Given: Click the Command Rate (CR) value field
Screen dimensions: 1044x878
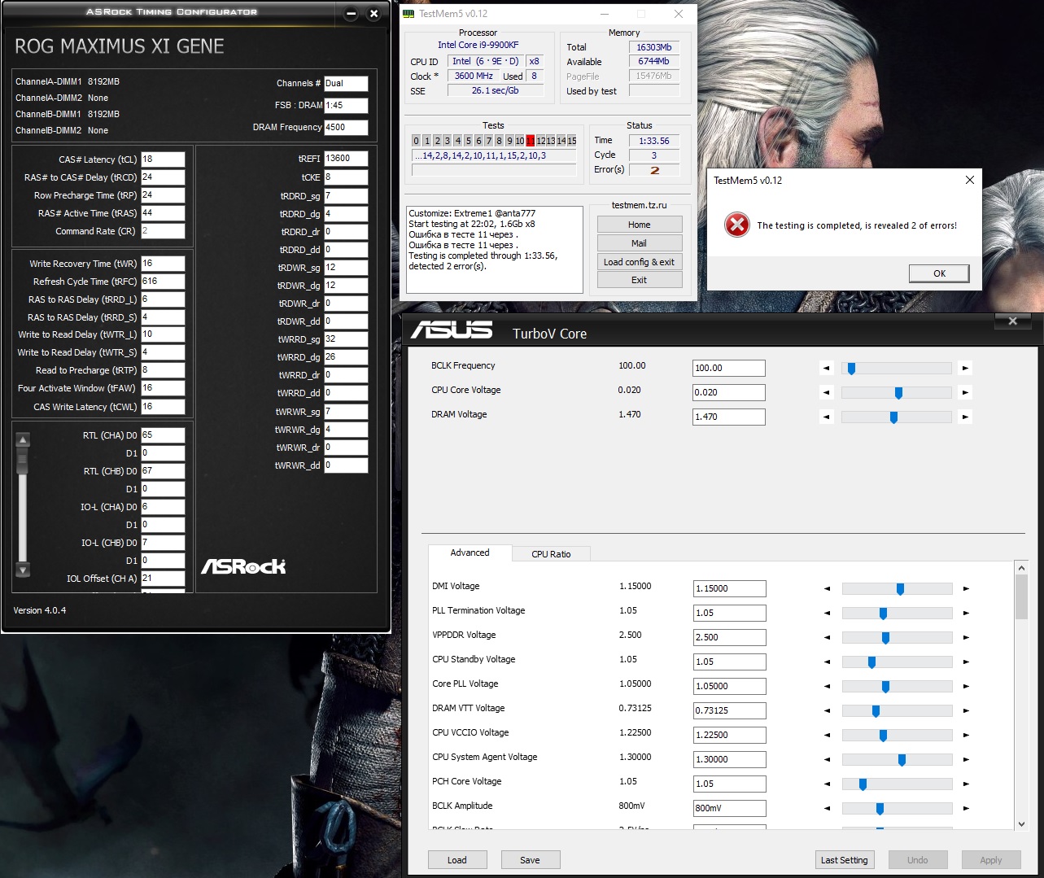Looking at the screenshot, I should [x=163, y=231].
